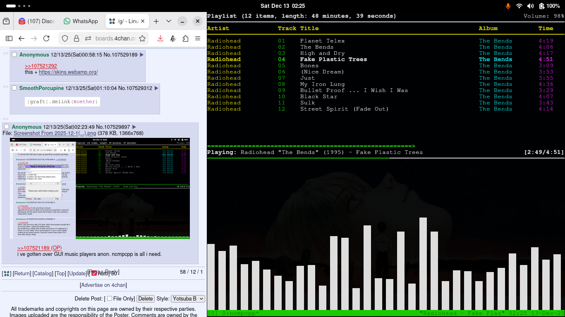Open a new browser tab
Screen dimensions: 565x317
tap(156, 21)
